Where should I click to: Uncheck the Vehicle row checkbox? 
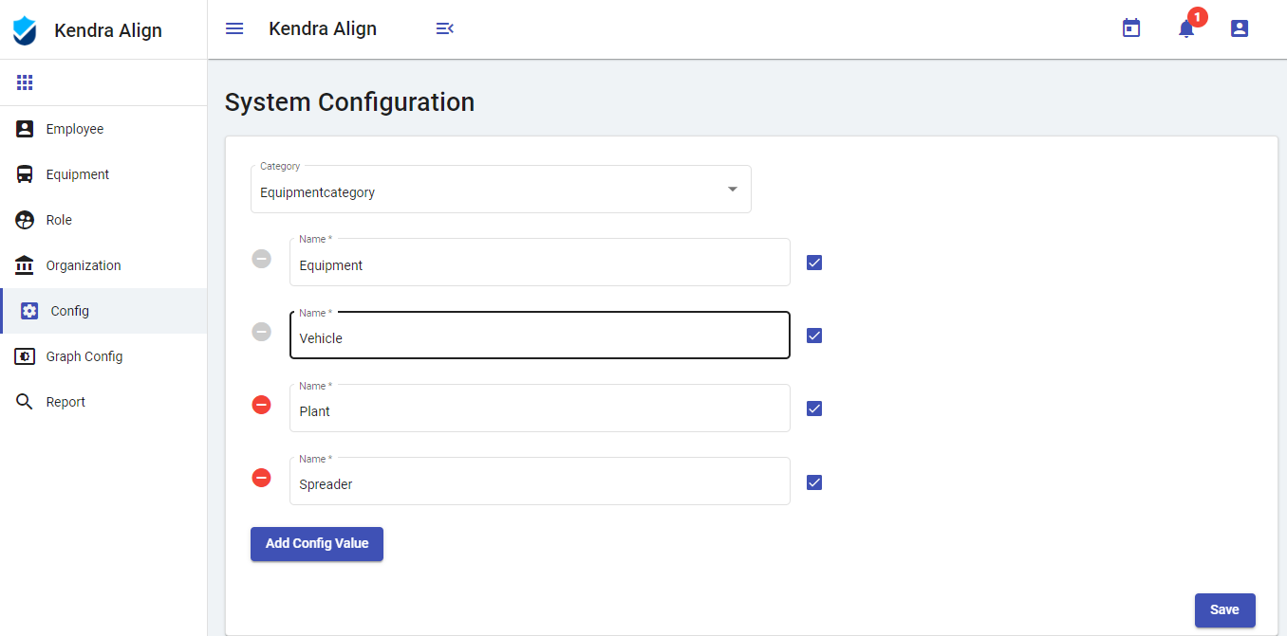click(x=814, y=336)
